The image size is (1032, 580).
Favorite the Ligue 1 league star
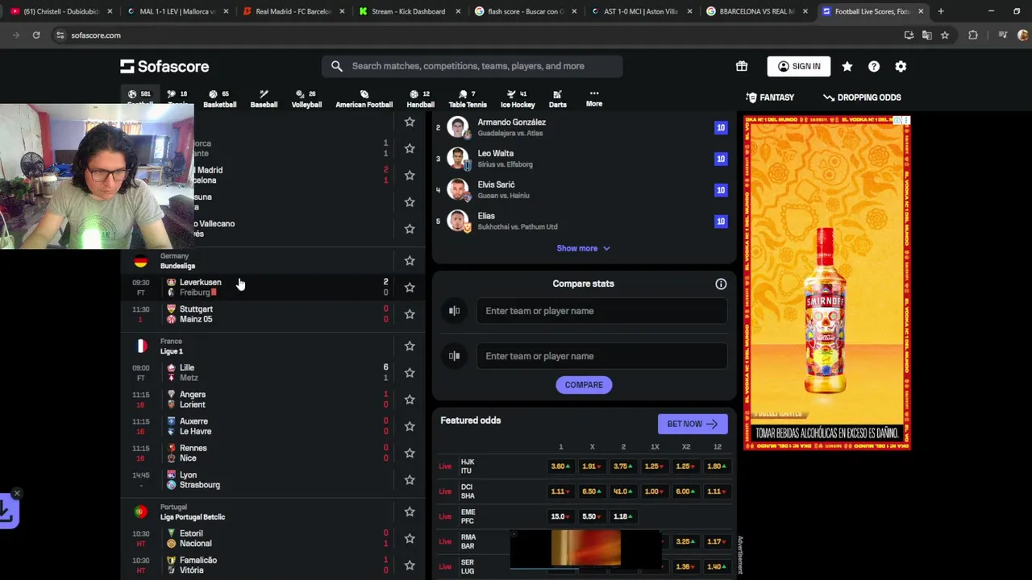(x=410, y=346)
